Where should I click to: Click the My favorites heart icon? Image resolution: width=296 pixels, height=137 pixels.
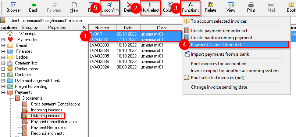pyautogui.click(x=10, y=40)
